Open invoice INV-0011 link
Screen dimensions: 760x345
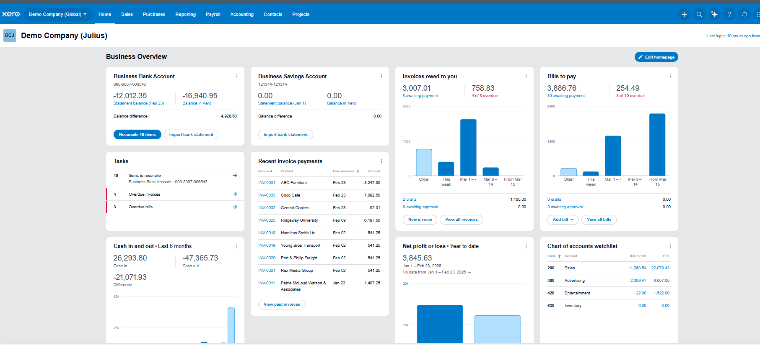point(267,283)
